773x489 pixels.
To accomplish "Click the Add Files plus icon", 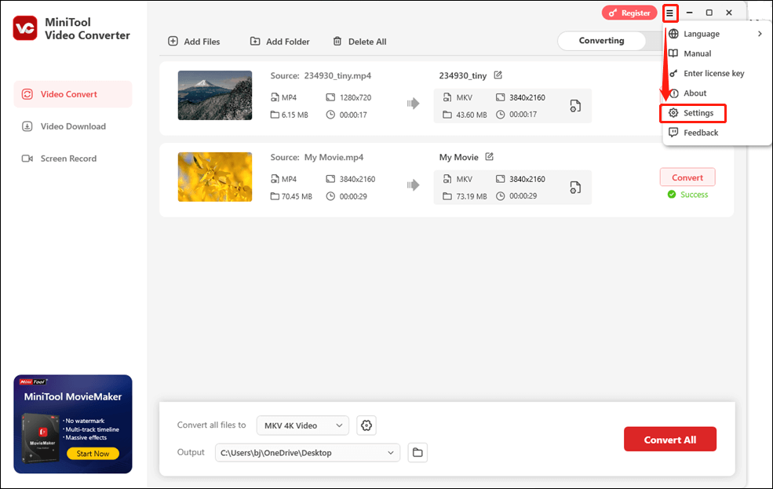I will pos(173,41).
